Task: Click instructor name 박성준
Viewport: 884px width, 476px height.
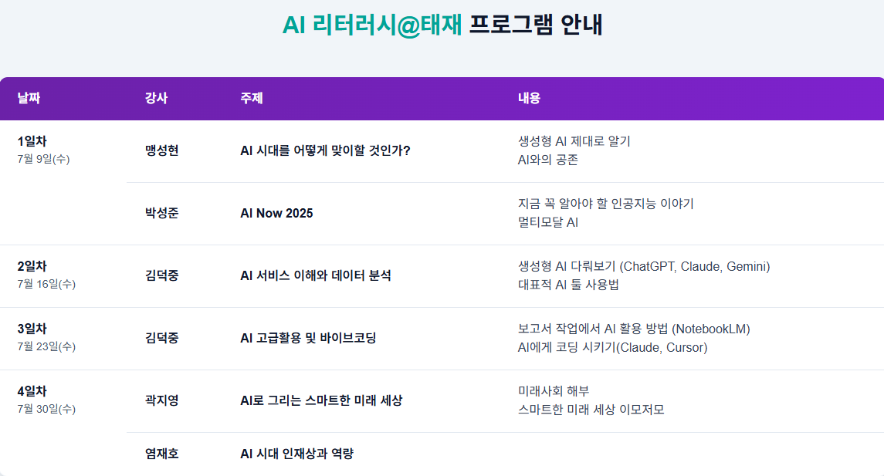Action: (162, 213)
